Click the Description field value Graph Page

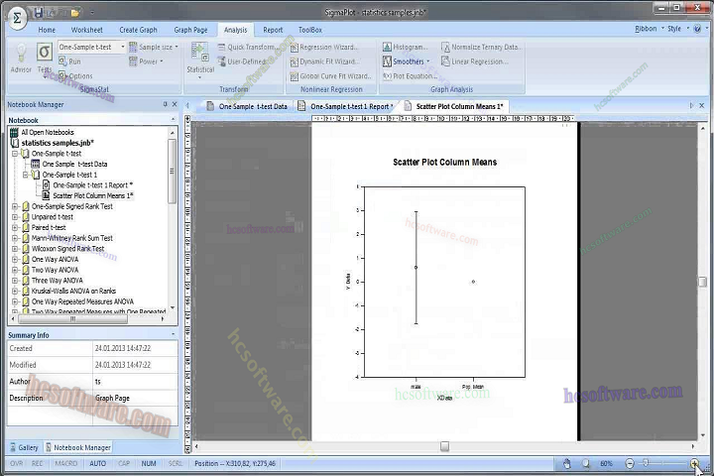tap(135, 398)
